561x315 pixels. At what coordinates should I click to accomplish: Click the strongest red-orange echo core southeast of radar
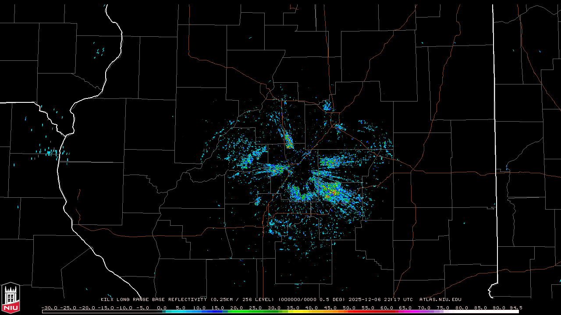coord(333,192)
